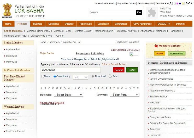
Task: Click the Print printer icon
Action: pos(110,76)
